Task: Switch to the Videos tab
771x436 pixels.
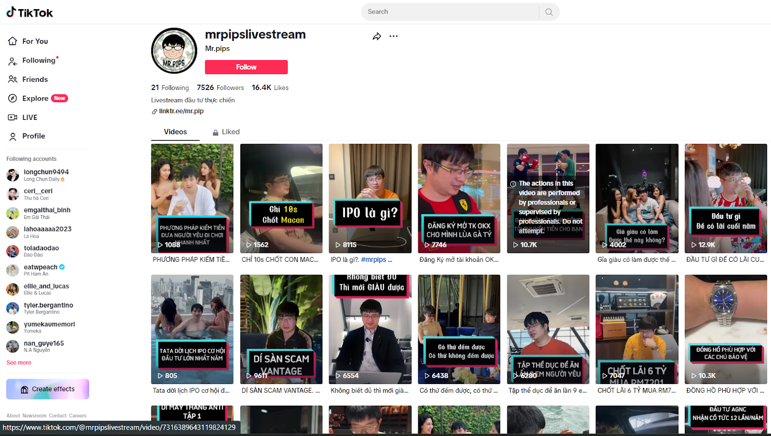Action: [x=175, y=132]
